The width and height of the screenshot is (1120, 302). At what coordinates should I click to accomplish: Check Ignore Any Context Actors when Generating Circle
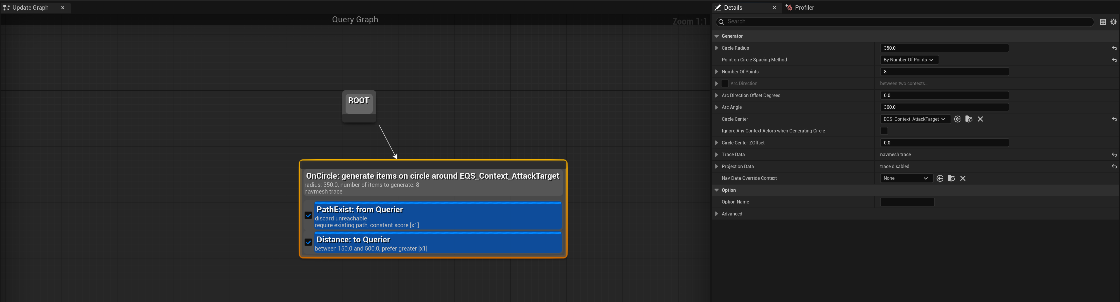tap(884, 131)
